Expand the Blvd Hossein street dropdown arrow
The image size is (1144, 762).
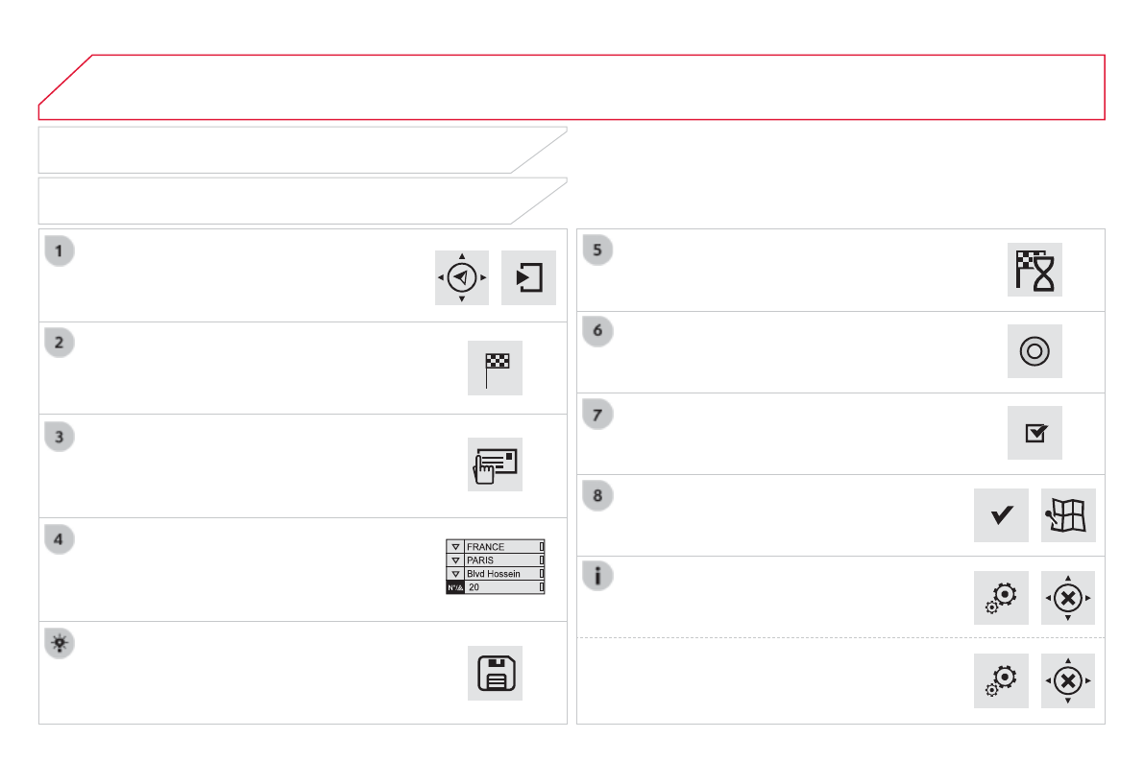pos(455,574)
